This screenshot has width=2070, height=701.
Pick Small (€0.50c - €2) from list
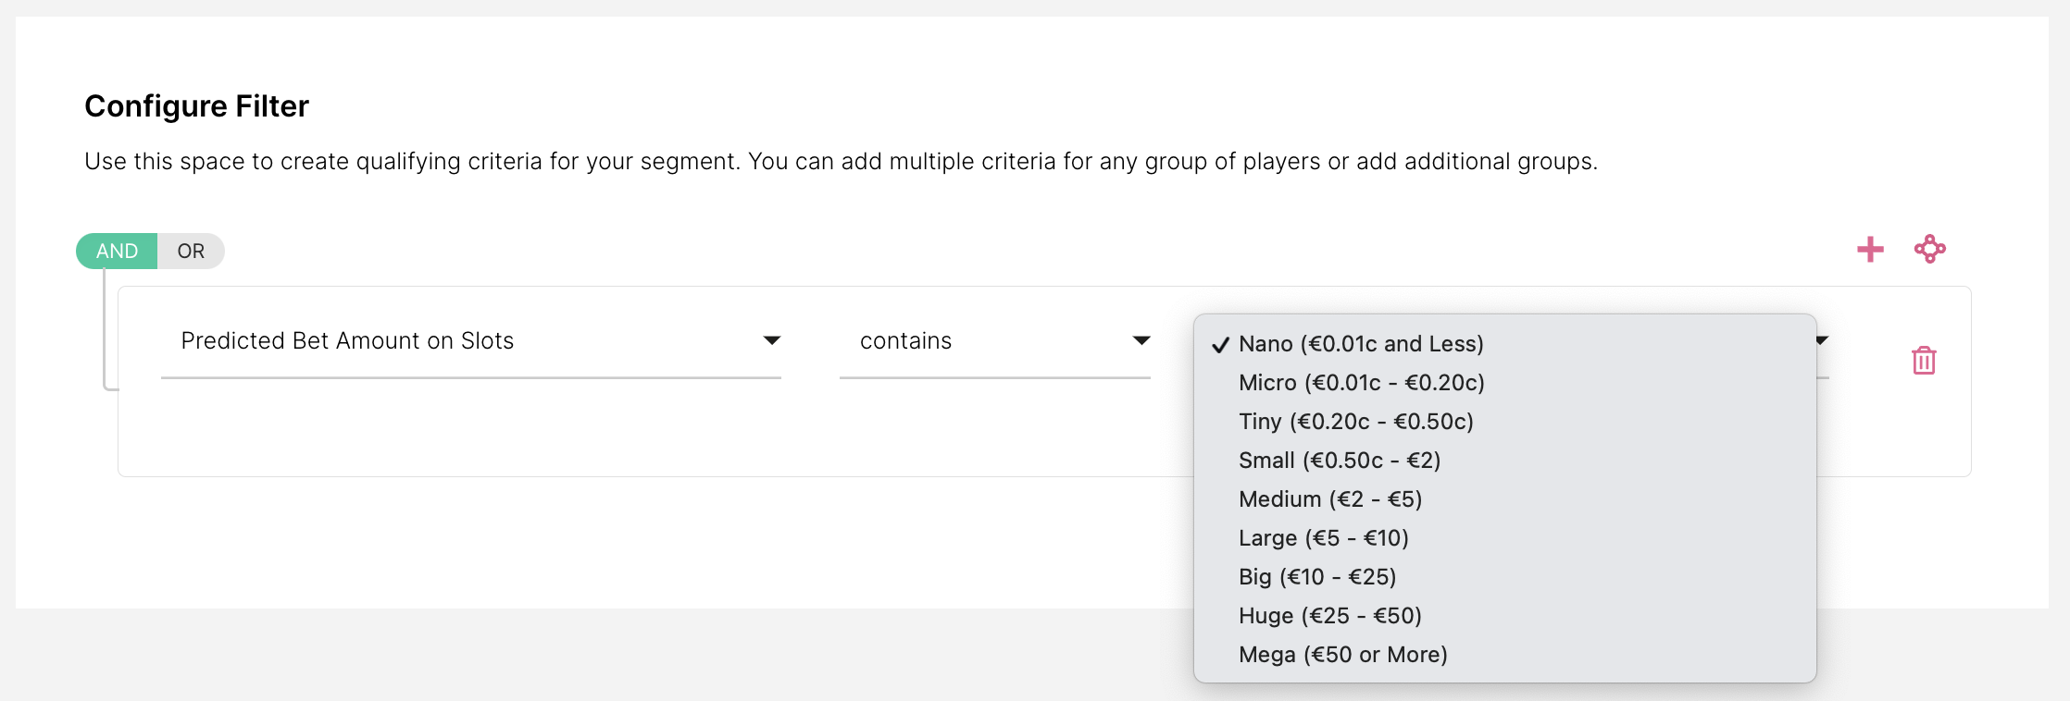coord(1339,461)
